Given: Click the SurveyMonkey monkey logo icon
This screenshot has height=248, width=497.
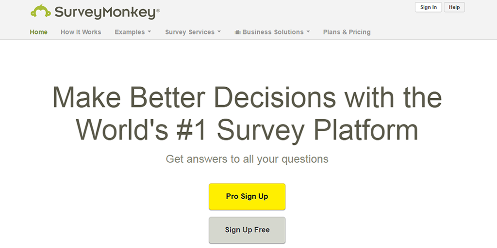Looking at the screenshot, I should click(40, 12).
